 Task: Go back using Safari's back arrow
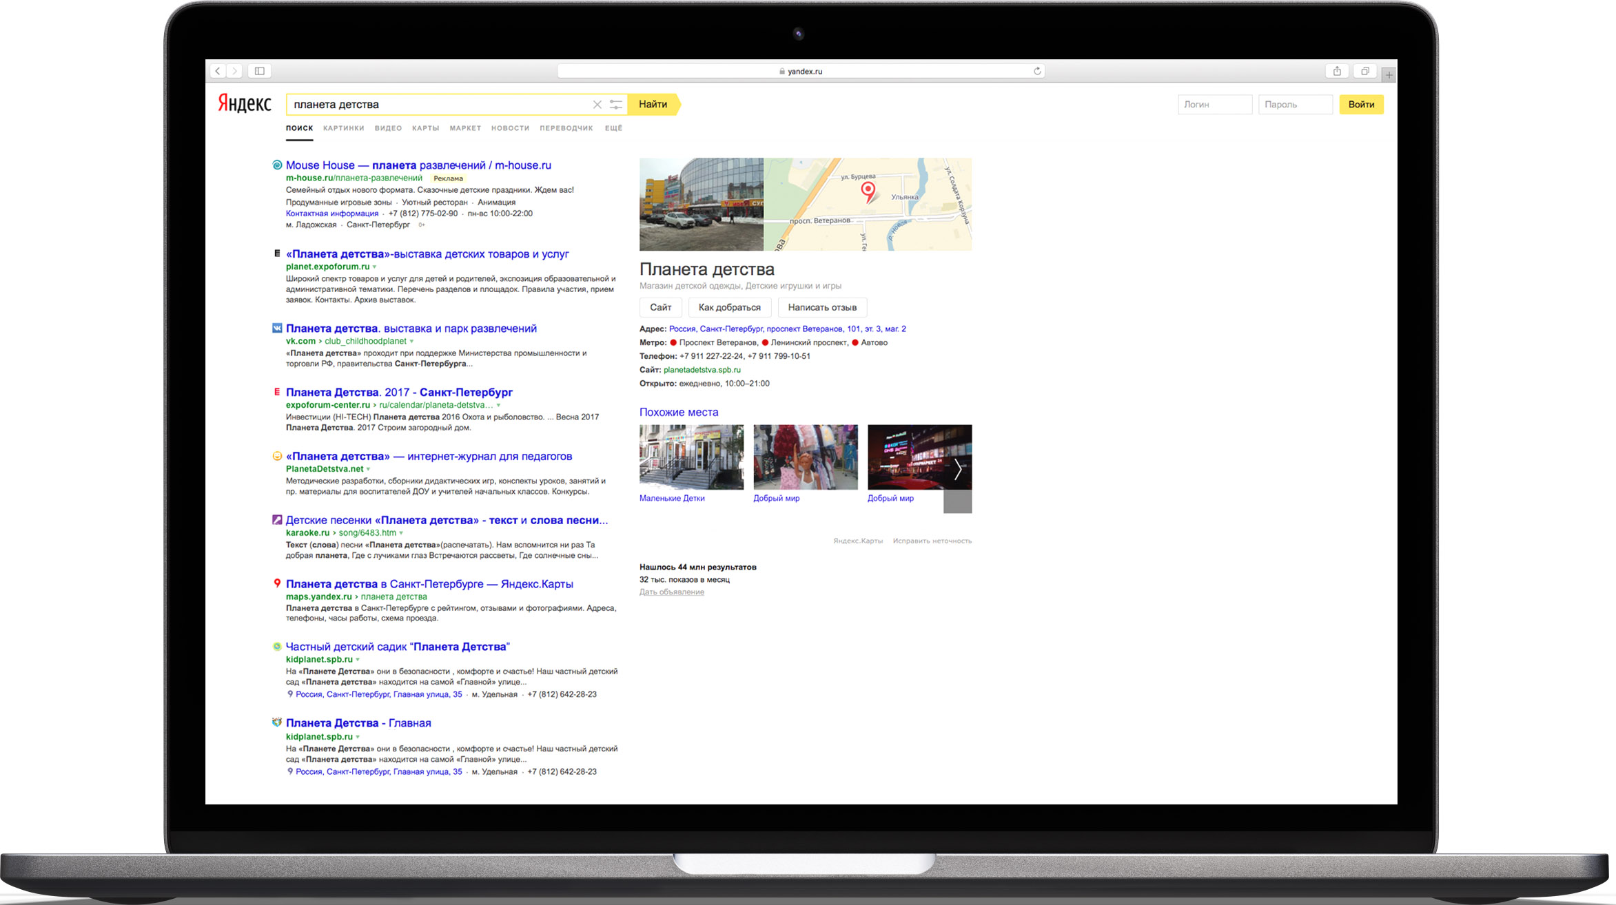tap(218, 71)
